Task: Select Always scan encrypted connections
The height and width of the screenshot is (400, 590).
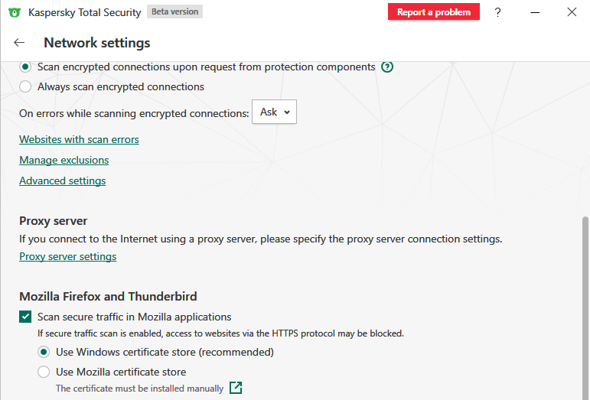Action: point(26,86)
